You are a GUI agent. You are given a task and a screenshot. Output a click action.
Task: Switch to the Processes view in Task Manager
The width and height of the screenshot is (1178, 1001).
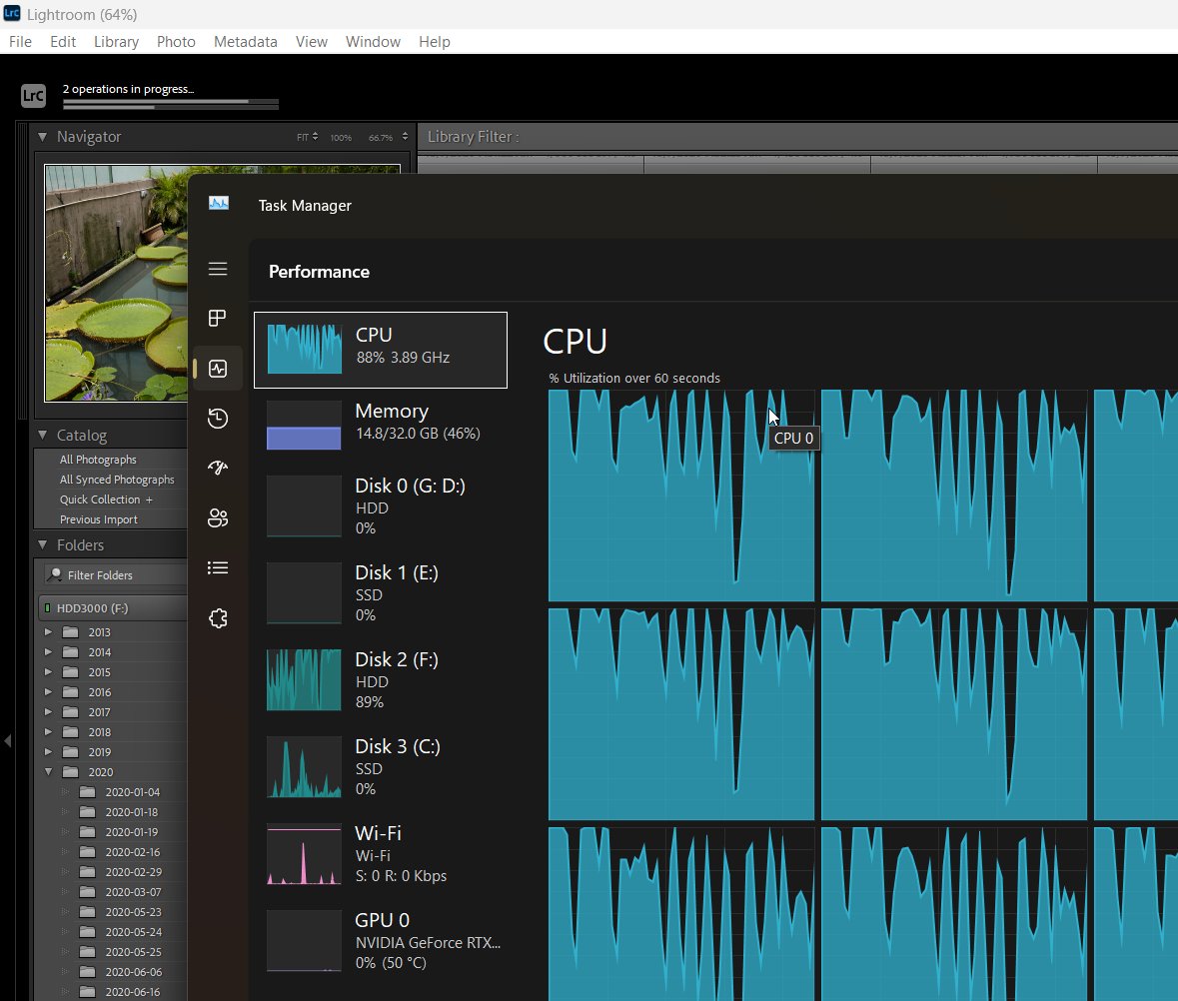[x=218, y=319]
